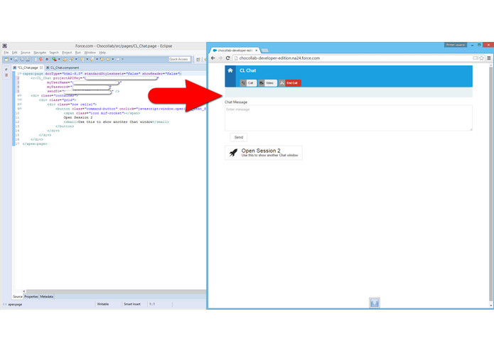The image size is (494, 351).
Task: Click the Save icon in Eclipse toolbar
Action: tap(16, 59)
